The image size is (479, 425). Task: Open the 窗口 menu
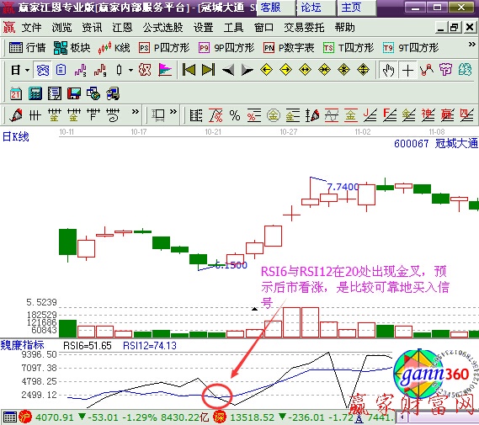tap(263, 28)
